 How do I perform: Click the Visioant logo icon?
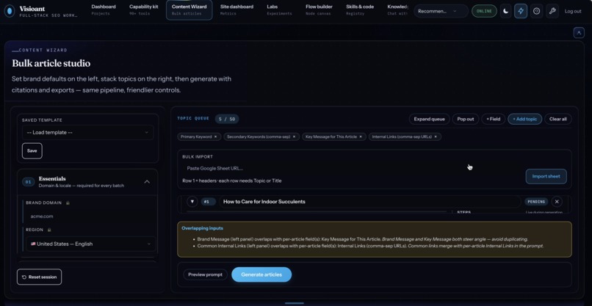pos(10,11)
